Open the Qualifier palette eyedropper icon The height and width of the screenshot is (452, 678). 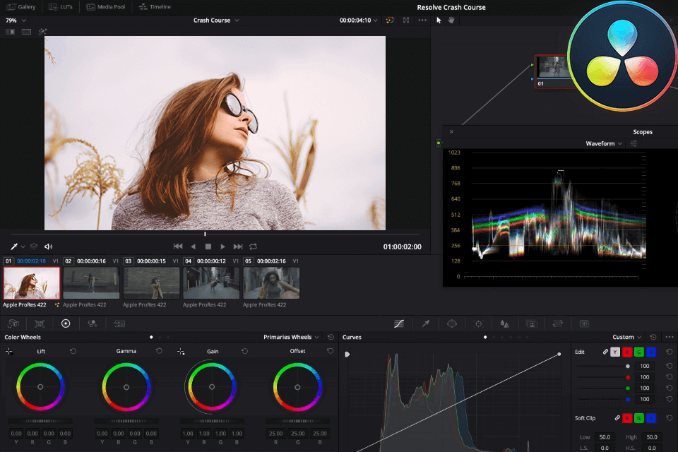pyautogui.click(x=426, y=323)
